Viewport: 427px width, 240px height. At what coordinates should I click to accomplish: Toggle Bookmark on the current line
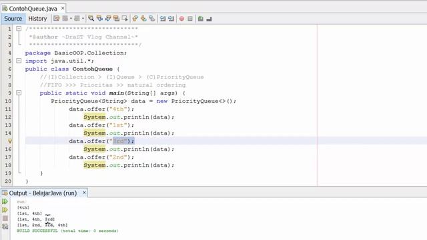(152, 19)
